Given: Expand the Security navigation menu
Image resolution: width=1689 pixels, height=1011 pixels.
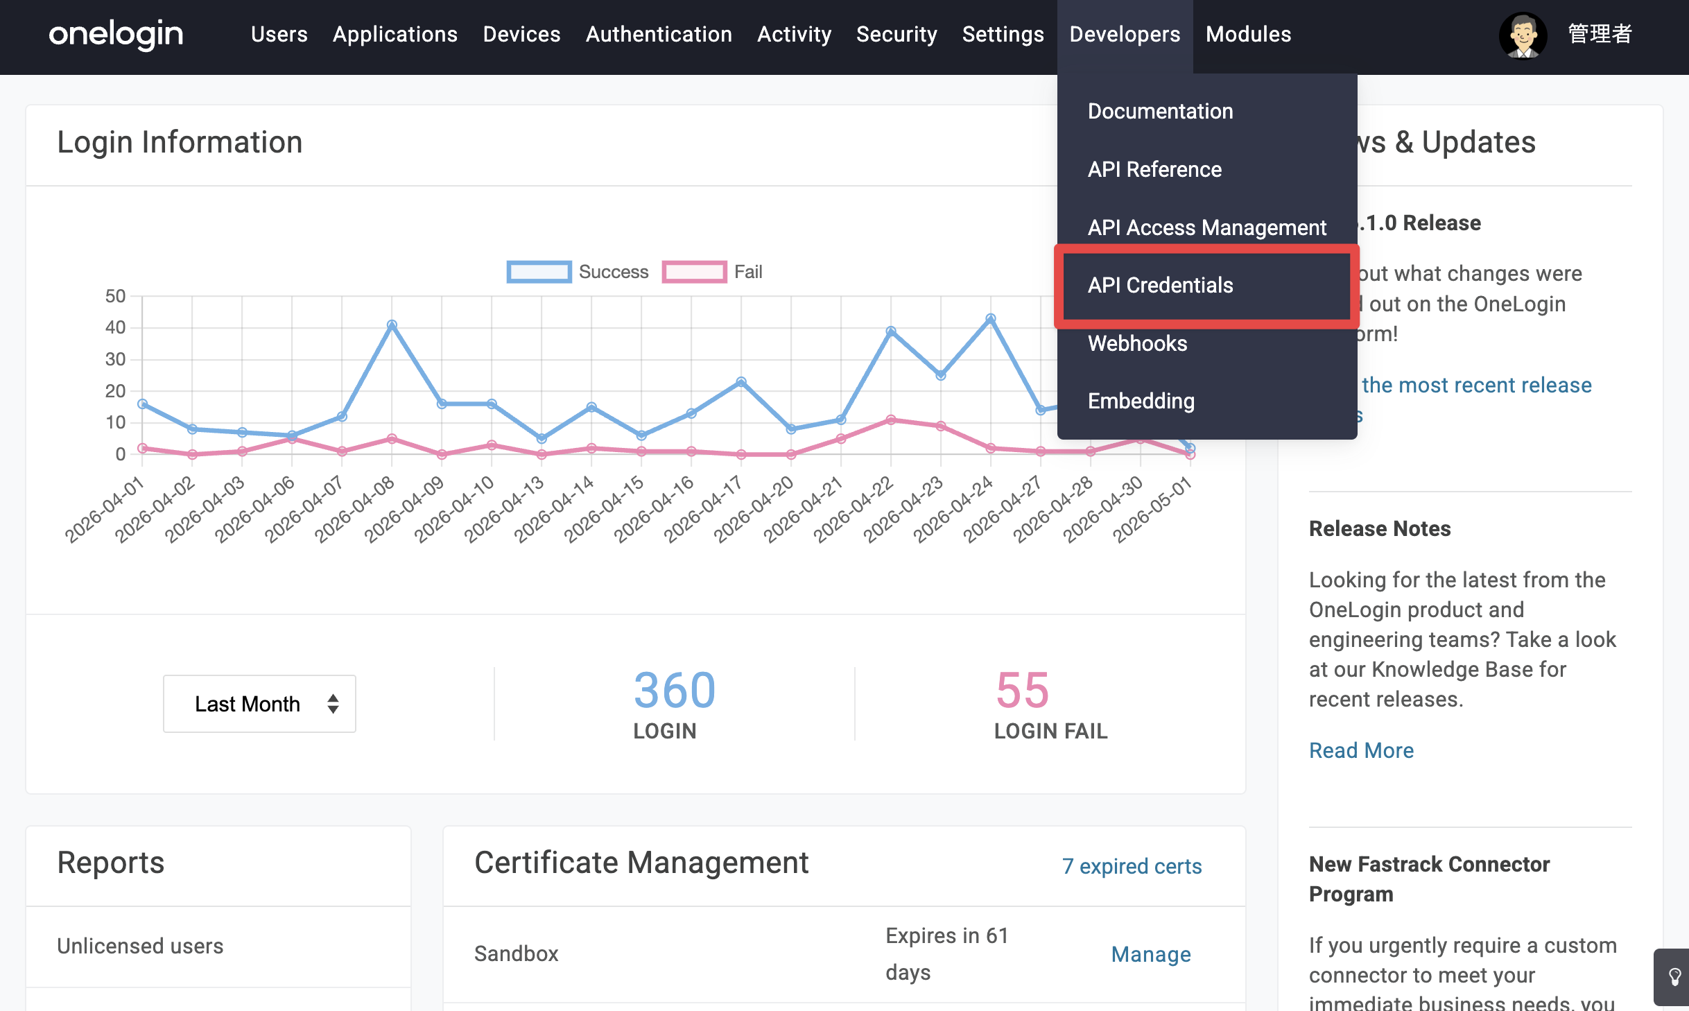Looking at the screenshot, I should click(896, 34).
